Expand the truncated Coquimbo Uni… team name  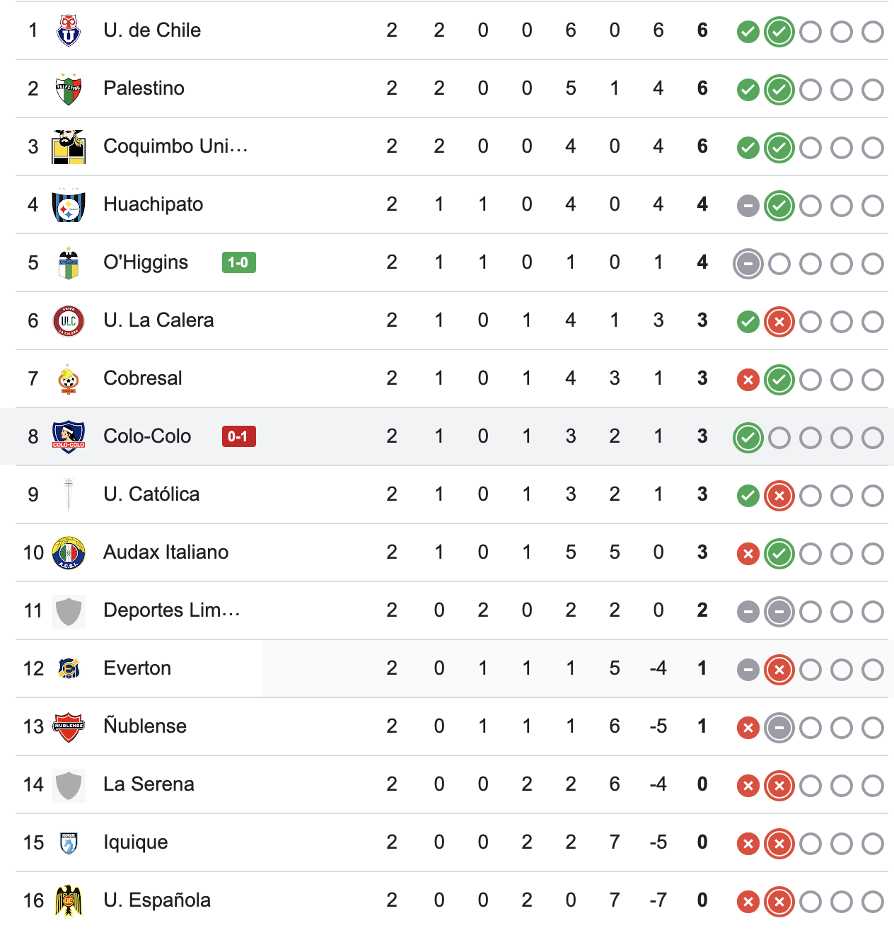point(175,146)
